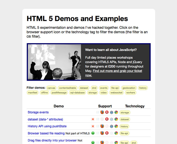
Task: Click the Support column header
Action: click(x=105, y=106)
